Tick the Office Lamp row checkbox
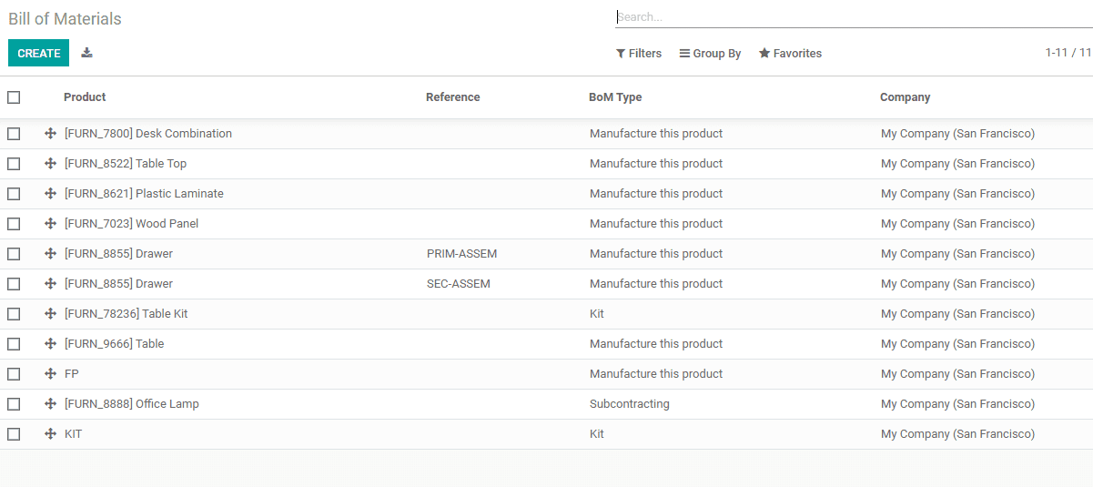The height and width of the screenshot is (487, 1093). pyautogui.click(x=14, y=404)
